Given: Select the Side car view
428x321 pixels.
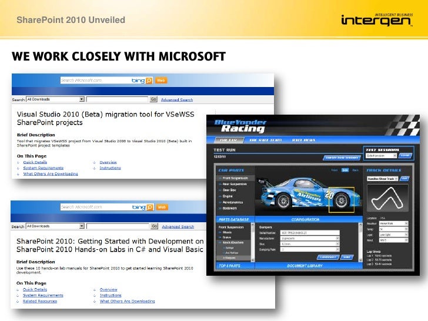Looking at the screenshot, I should [x=345, y=170].
